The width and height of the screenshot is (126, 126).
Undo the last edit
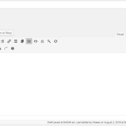click(0, 48)
